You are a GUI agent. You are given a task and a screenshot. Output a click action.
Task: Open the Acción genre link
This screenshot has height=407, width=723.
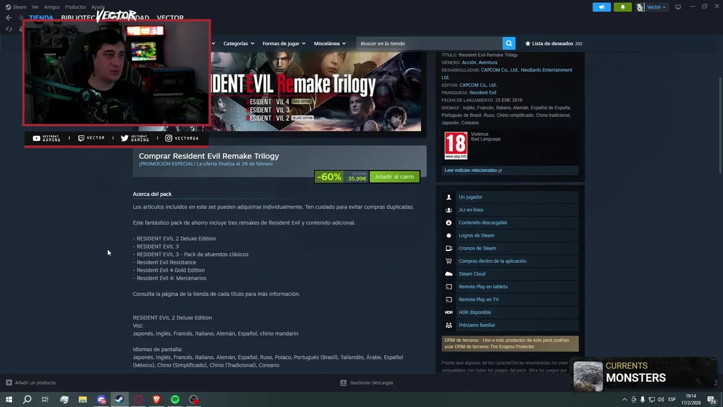[x=468, y=63]
